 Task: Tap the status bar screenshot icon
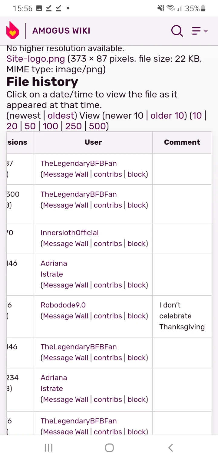point(39,8)
